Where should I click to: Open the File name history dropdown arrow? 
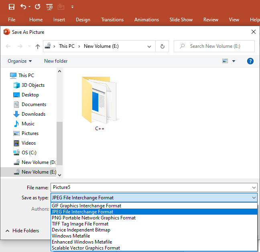pyautogui.click(x=254, y=188)
